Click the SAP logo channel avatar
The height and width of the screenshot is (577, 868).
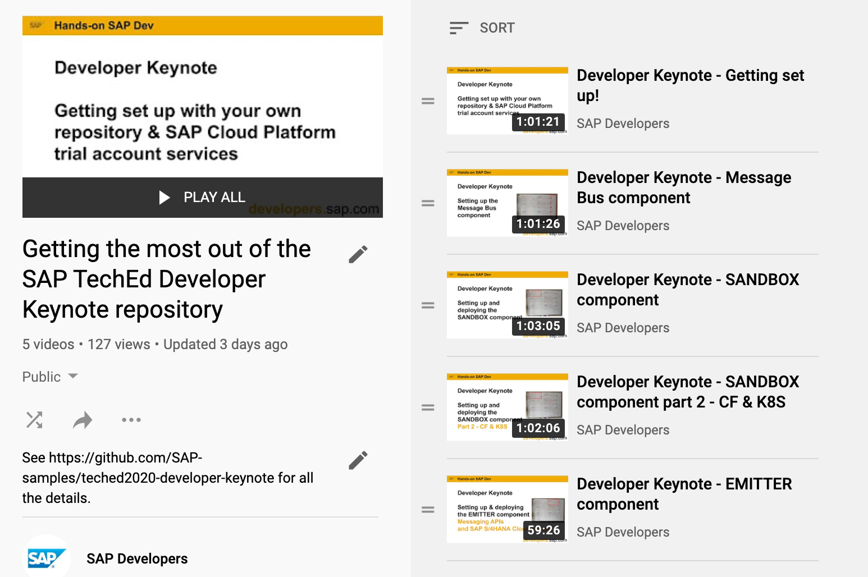47,557
